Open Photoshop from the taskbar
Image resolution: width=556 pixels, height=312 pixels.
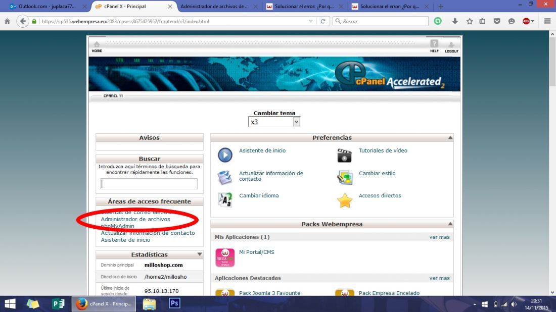[x=174, y=303]
